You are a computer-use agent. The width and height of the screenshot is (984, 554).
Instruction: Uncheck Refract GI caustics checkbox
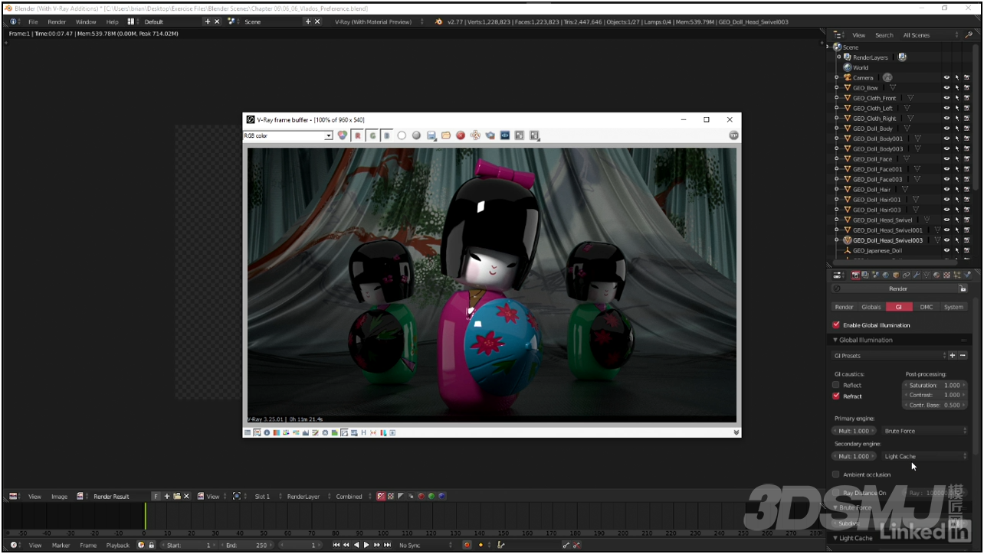point(836,396)
